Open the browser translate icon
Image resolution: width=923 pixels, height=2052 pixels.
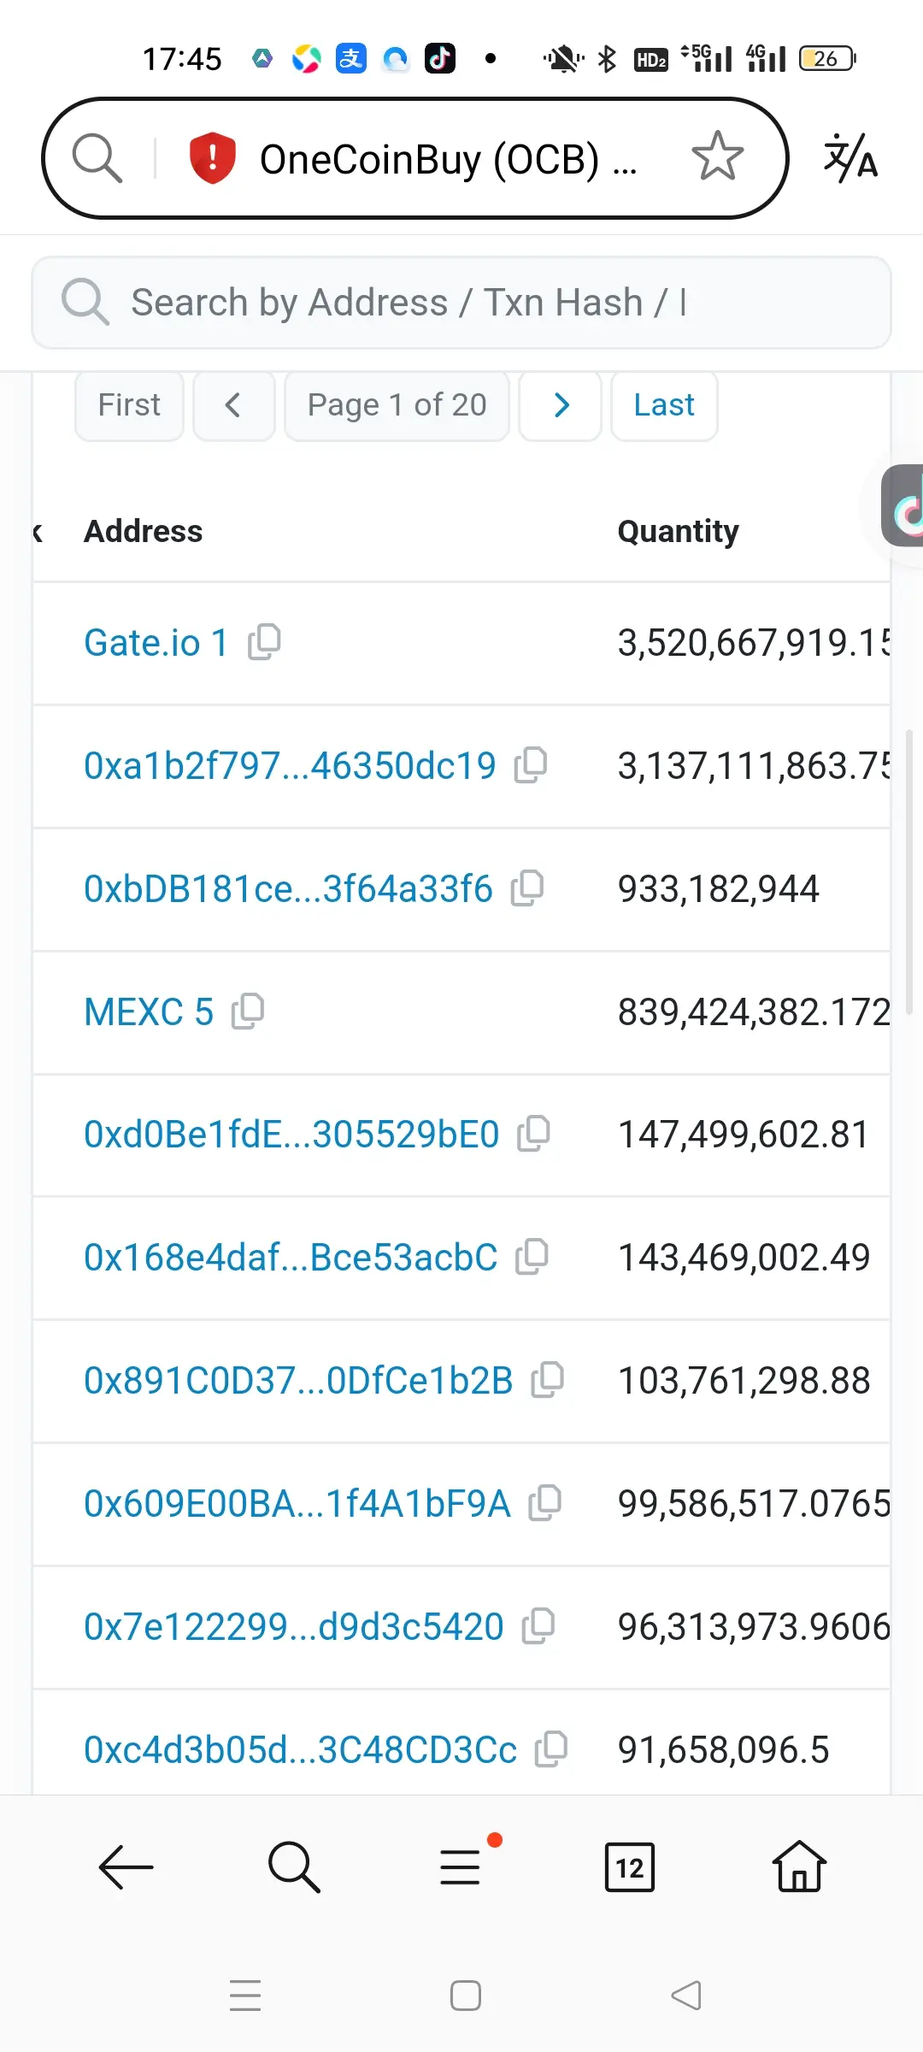click(850, 158)
